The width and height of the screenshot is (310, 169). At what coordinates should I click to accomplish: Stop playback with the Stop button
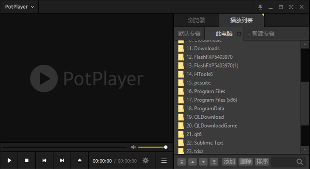click(x=27, y=161)
